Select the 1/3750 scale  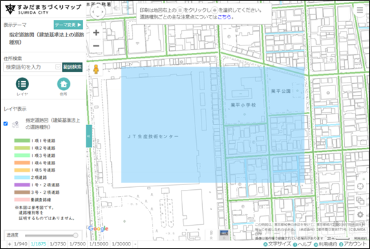(x=58, y=244)
